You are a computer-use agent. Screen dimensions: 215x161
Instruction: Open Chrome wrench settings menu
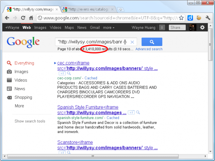[x=207, y=18]
